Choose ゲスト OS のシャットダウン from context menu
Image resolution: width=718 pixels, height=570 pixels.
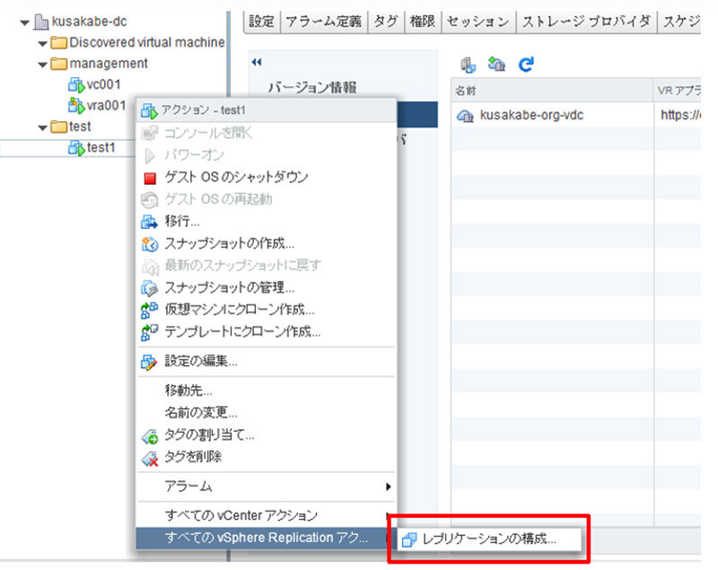(x=266, y=177)
